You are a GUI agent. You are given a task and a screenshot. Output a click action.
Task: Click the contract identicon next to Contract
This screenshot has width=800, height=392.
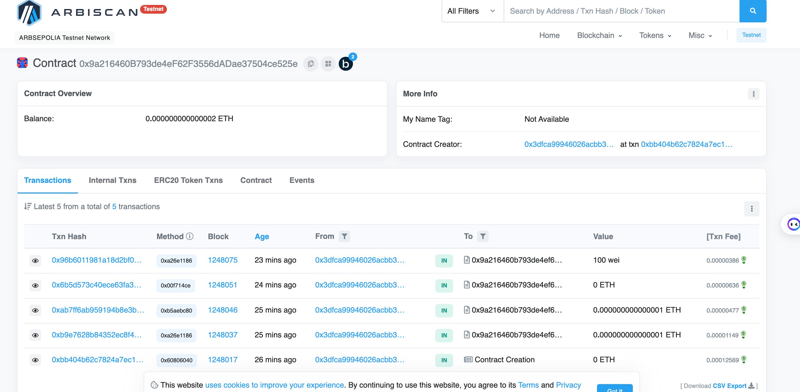pos(22,63)
